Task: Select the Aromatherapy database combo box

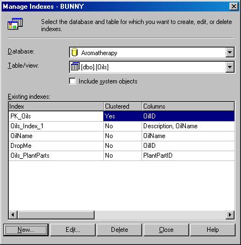Action: [x=152, y=52]
